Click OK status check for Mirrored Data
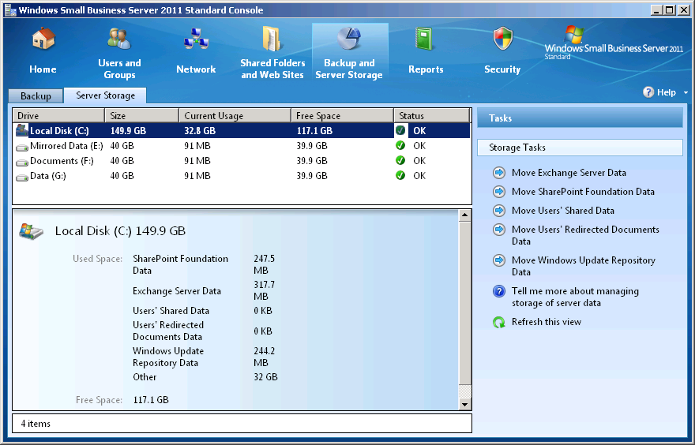695x445 pixels. (400, 145)
